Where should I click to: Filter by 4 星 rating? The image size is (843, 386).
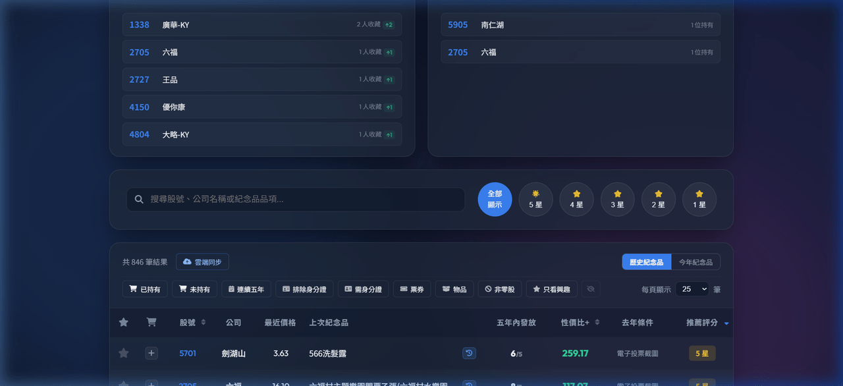tap(576, 199)
